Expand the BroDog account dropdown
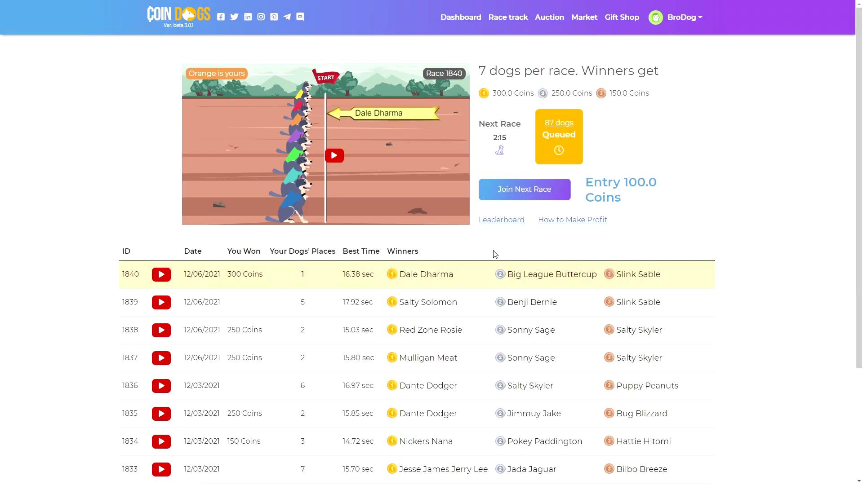863x485 pixels. point(685,18)
